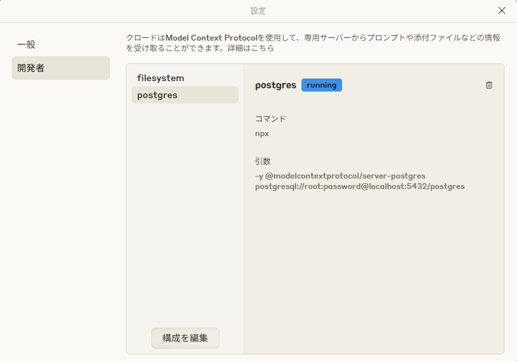Click the npx command value
517x361 pixels.
(x=262, y=133)
